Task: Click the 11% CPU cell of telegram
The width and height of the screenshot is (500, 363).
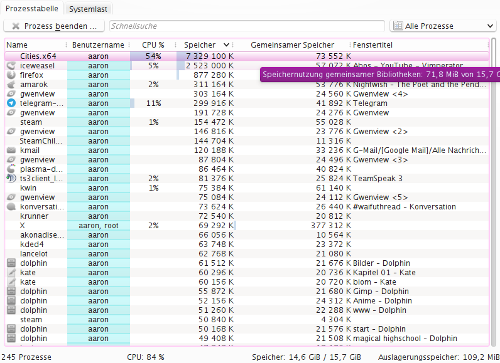Action: point(153,103)
